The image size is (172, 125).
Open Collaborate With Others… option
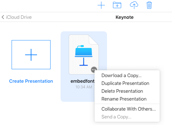pos(129,109)
